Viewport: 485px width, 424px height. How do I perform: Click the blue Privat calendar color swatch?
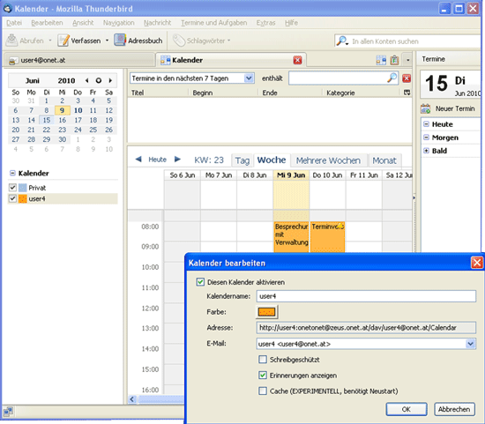(23, 188)
